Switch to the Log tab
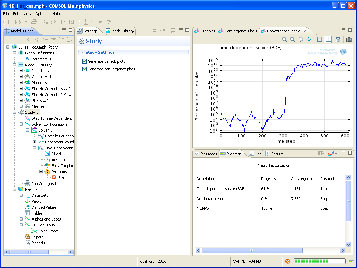The image size is (357, 268). [x=256, y=154]
